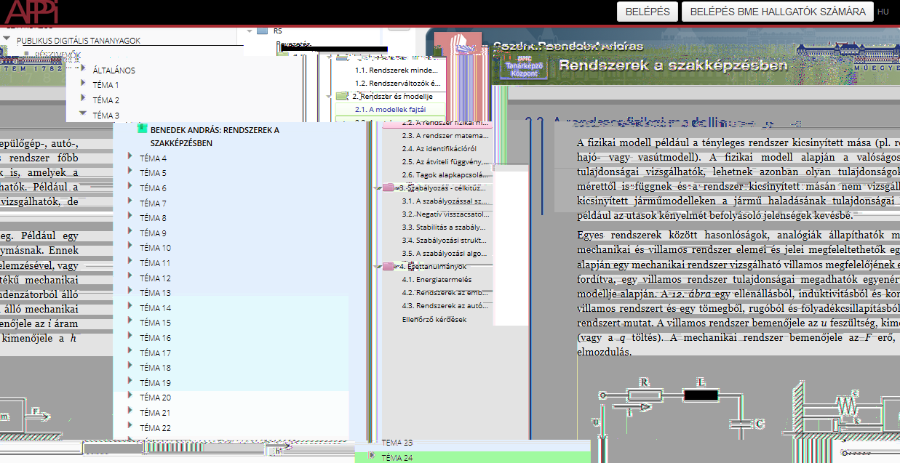Viewport: 900px width, 463px height.
Task: Click the pink folder icon beside '3. Szabályozás'
Action: pos(389,188)
